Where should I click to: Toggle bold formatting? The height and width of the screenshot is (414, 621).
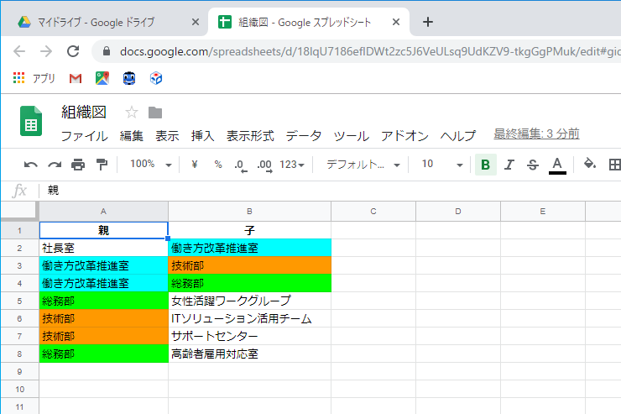(486, 165)
